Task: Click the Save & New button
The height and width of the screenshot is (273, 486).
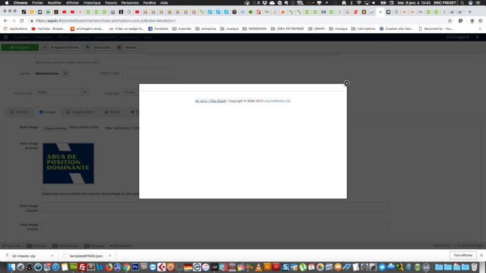Action: click(99, 47)
